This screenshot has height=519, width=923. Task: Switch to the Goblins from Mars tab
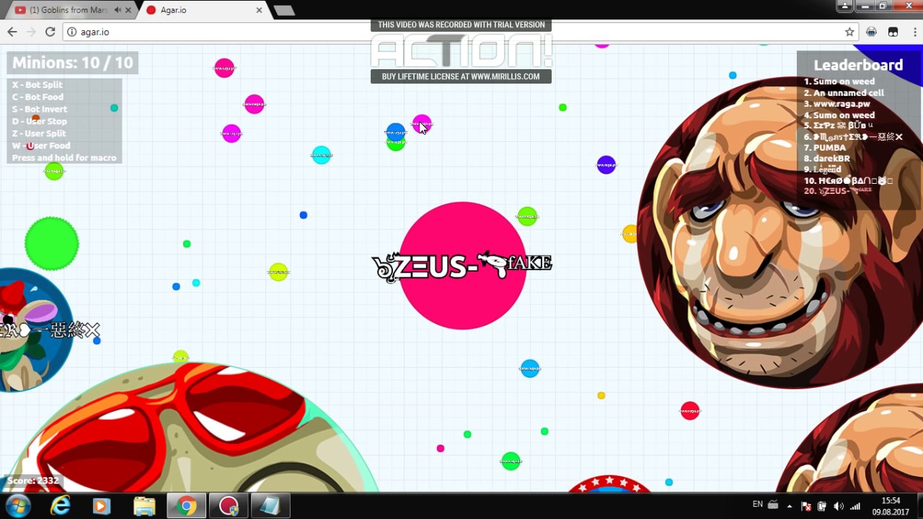point(69,10)
